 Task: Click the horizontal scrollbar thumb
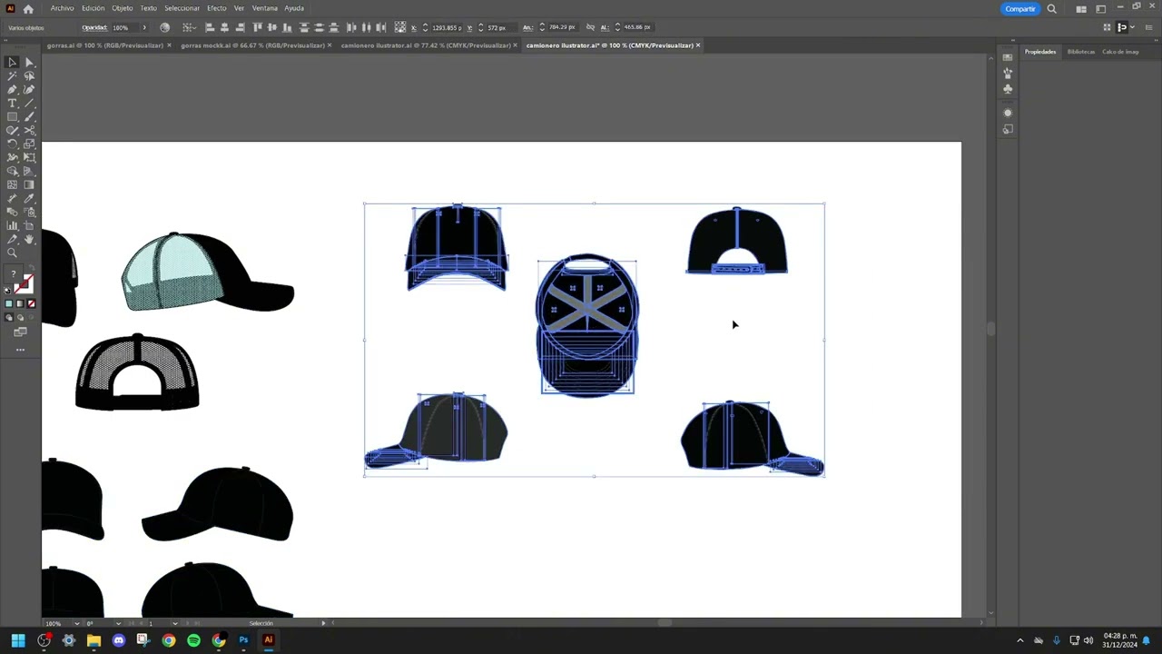(x=665, y=623)
